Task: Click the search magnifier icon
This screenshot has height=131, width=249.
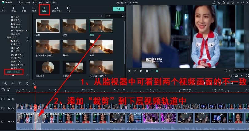Action: [x=122, y=16]
